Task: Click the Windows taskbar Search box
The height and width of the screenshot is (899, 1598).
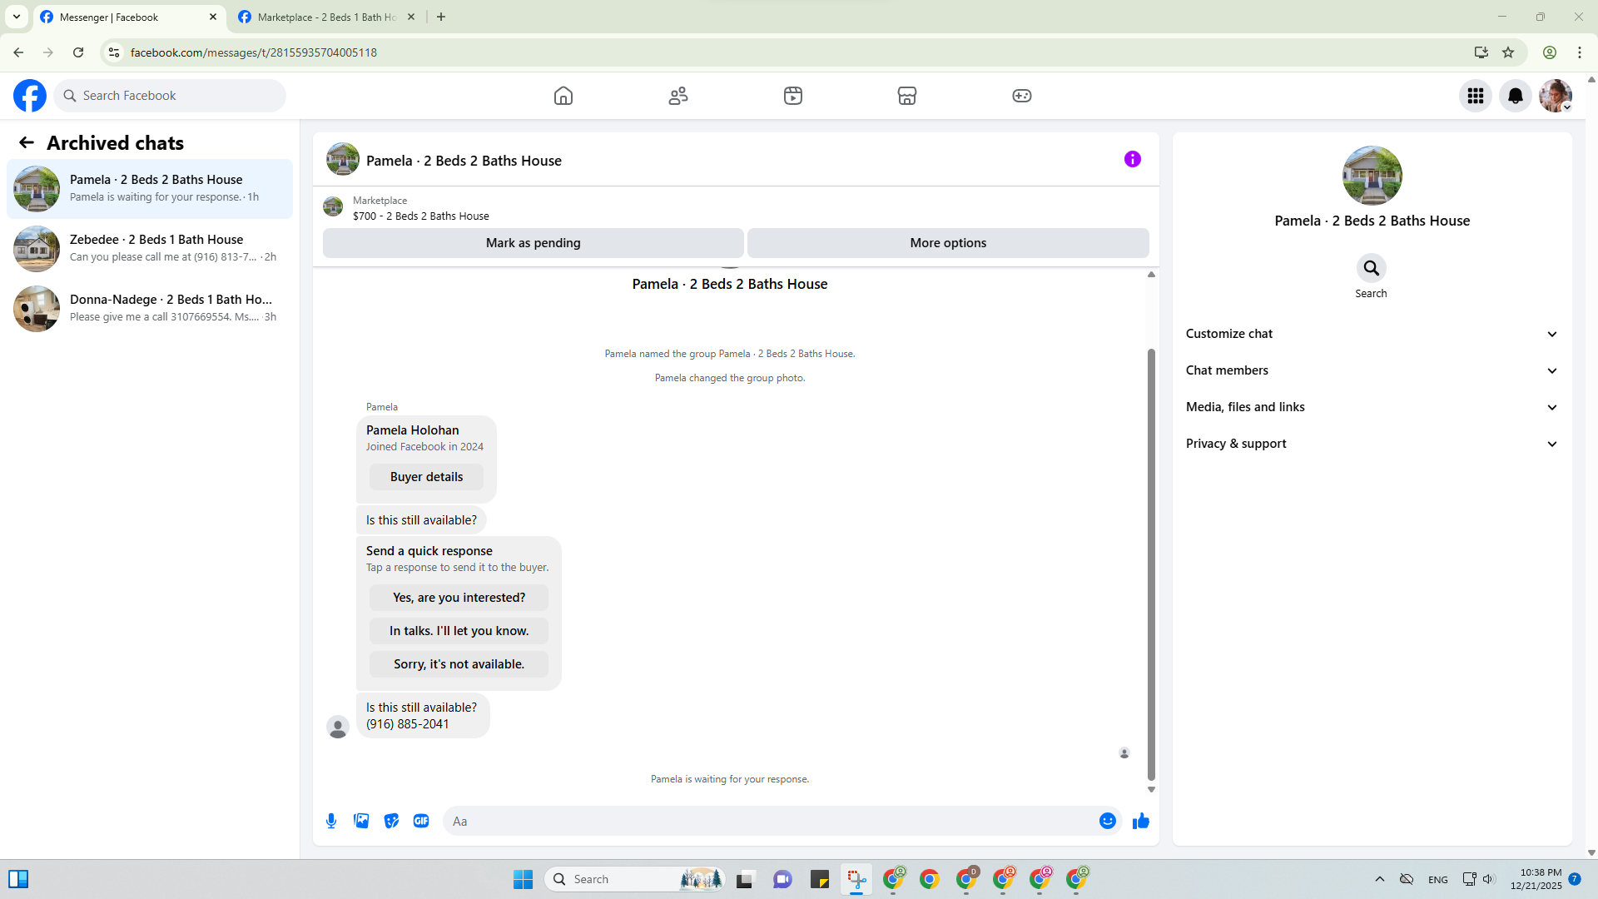Action: [634, 879]
